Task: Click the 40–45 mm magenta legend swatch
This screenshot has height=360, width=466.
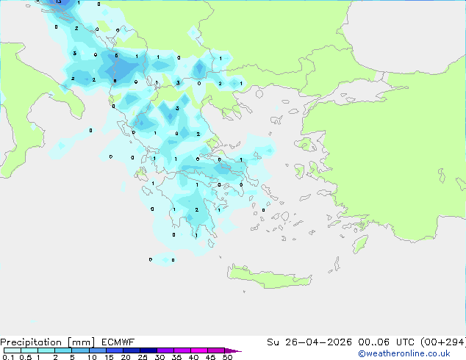Action: tap(199, 350)
